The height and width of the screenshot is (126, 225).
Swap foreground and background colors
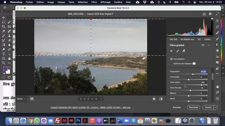pos(9,67)
